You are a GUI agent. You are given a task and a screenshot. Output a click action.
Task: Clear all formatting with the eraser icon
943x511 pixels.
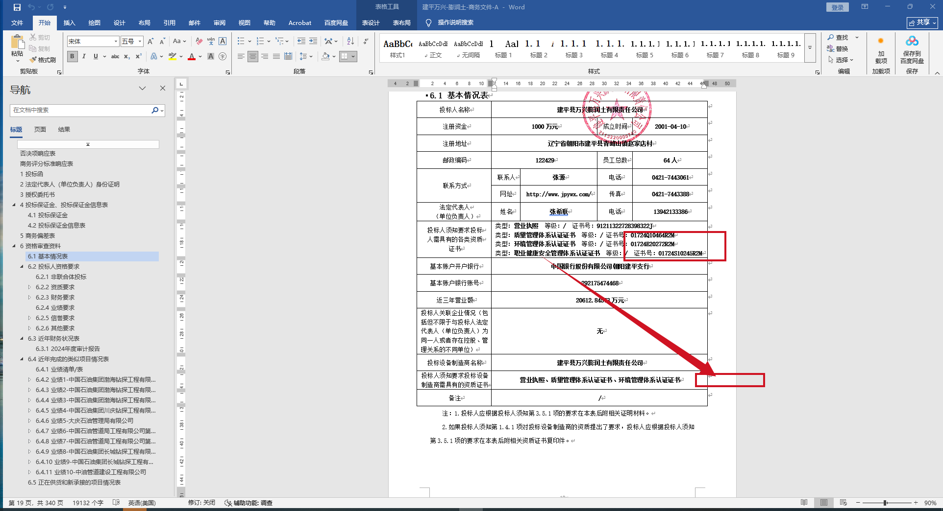tap(199, 42)
